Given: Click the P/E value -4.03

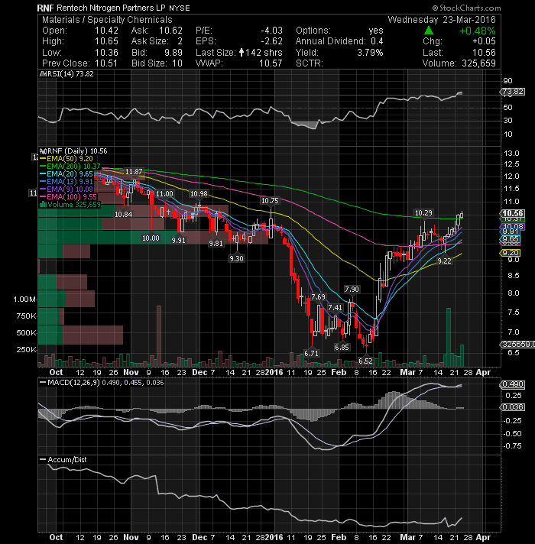Looking at the screenshot, I should point(271,31).
